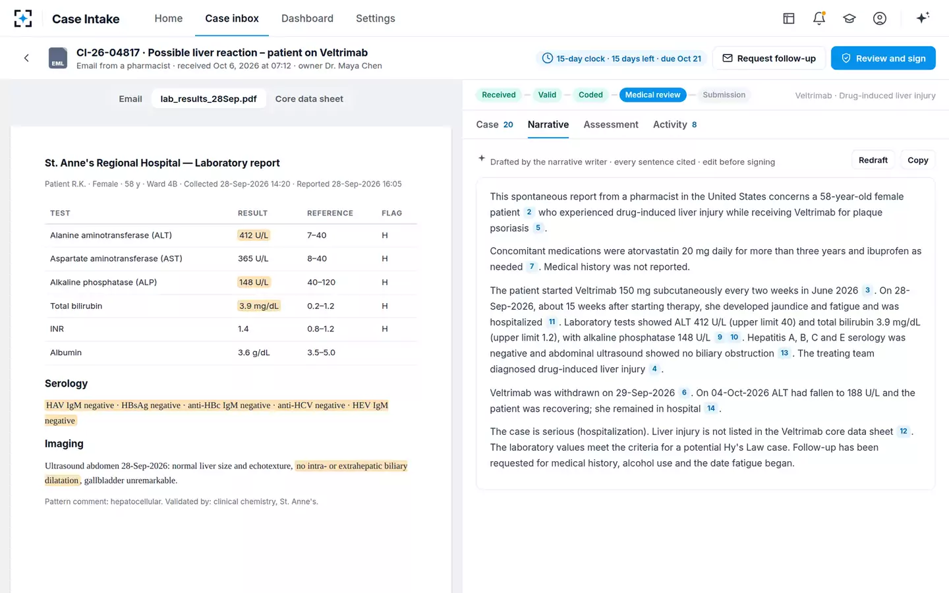
Task: Open the graduation cap learning icon
Action: (849, 18)
